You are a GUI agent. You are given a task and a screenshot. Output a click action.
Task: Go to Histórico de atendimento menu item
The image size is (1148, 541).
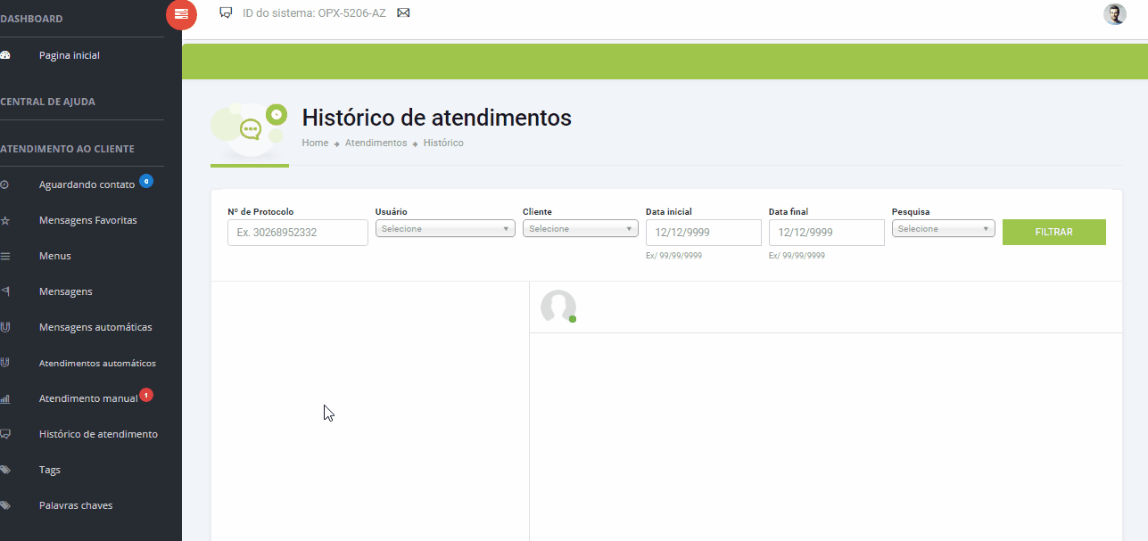pyautogui.click(x=98, y=434)
